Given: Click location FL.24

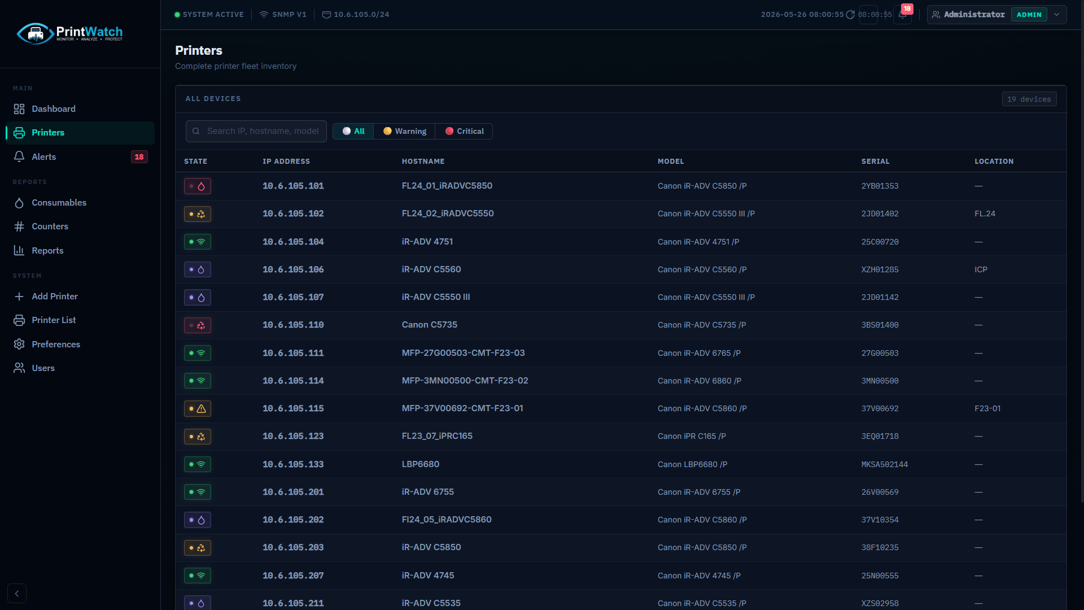Looking at the screenshot, I should [x=985, y=213].
